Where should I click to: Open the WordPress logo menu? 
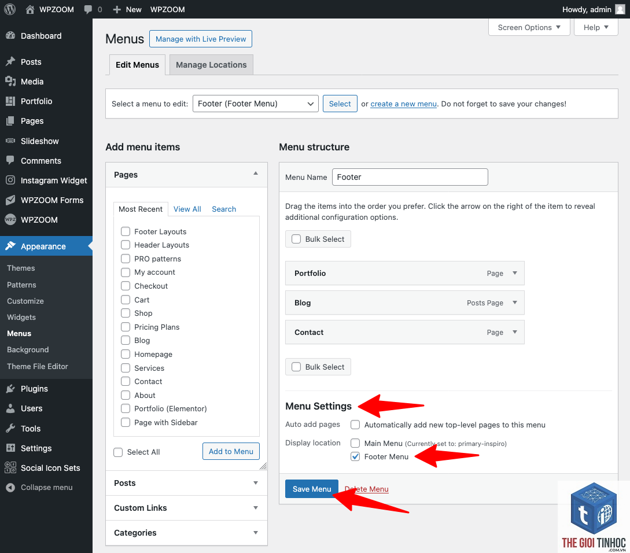click(10, 9)
